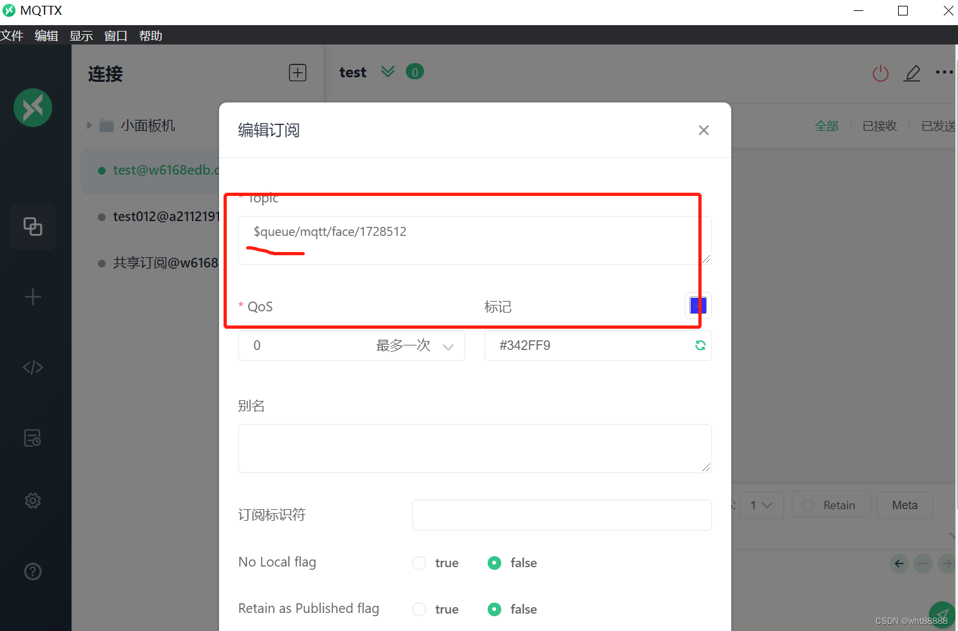Open the QoS dropdown showing 0
Image resolution: width=958 pixels, height=631 pixels.
coord(352,345)
